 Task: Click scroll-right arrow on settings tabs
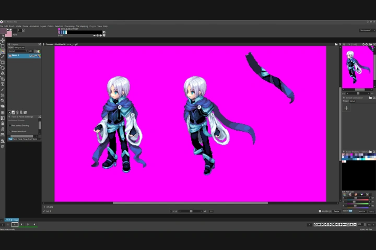pos(40,139)
